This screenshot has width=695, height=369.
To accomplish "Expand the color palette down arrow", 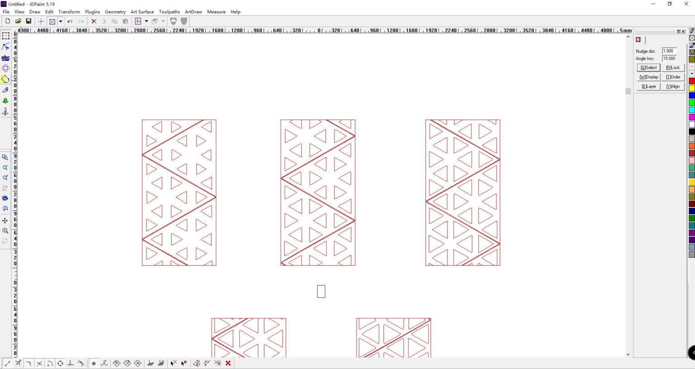I will (x=692, y=74).
